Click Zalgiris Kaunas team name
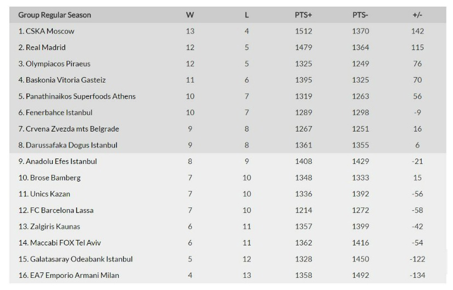Image resolution: width=453 pixels, height=290 pixels. tap(49, 227)
